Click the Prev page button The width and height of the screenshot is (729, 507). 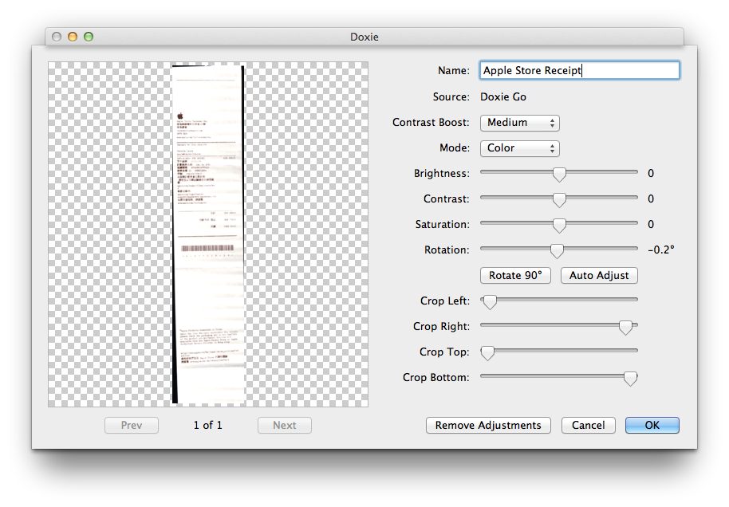point(132,425)
